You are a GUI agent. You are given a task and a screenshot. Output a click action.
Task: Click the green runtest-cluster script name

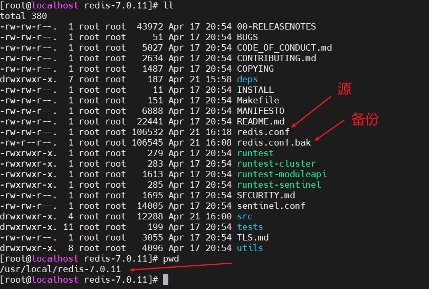[276, 163]
